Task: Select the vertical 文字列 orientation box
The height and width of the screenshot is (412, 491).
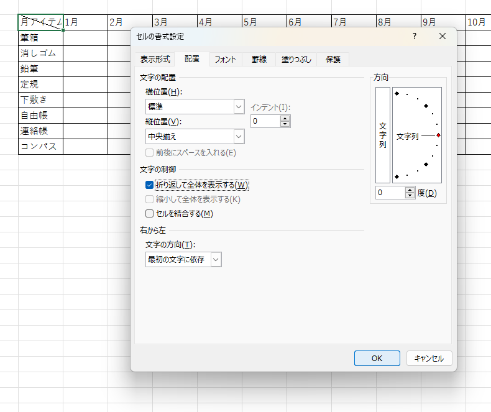Action: (x=383, y=135)
